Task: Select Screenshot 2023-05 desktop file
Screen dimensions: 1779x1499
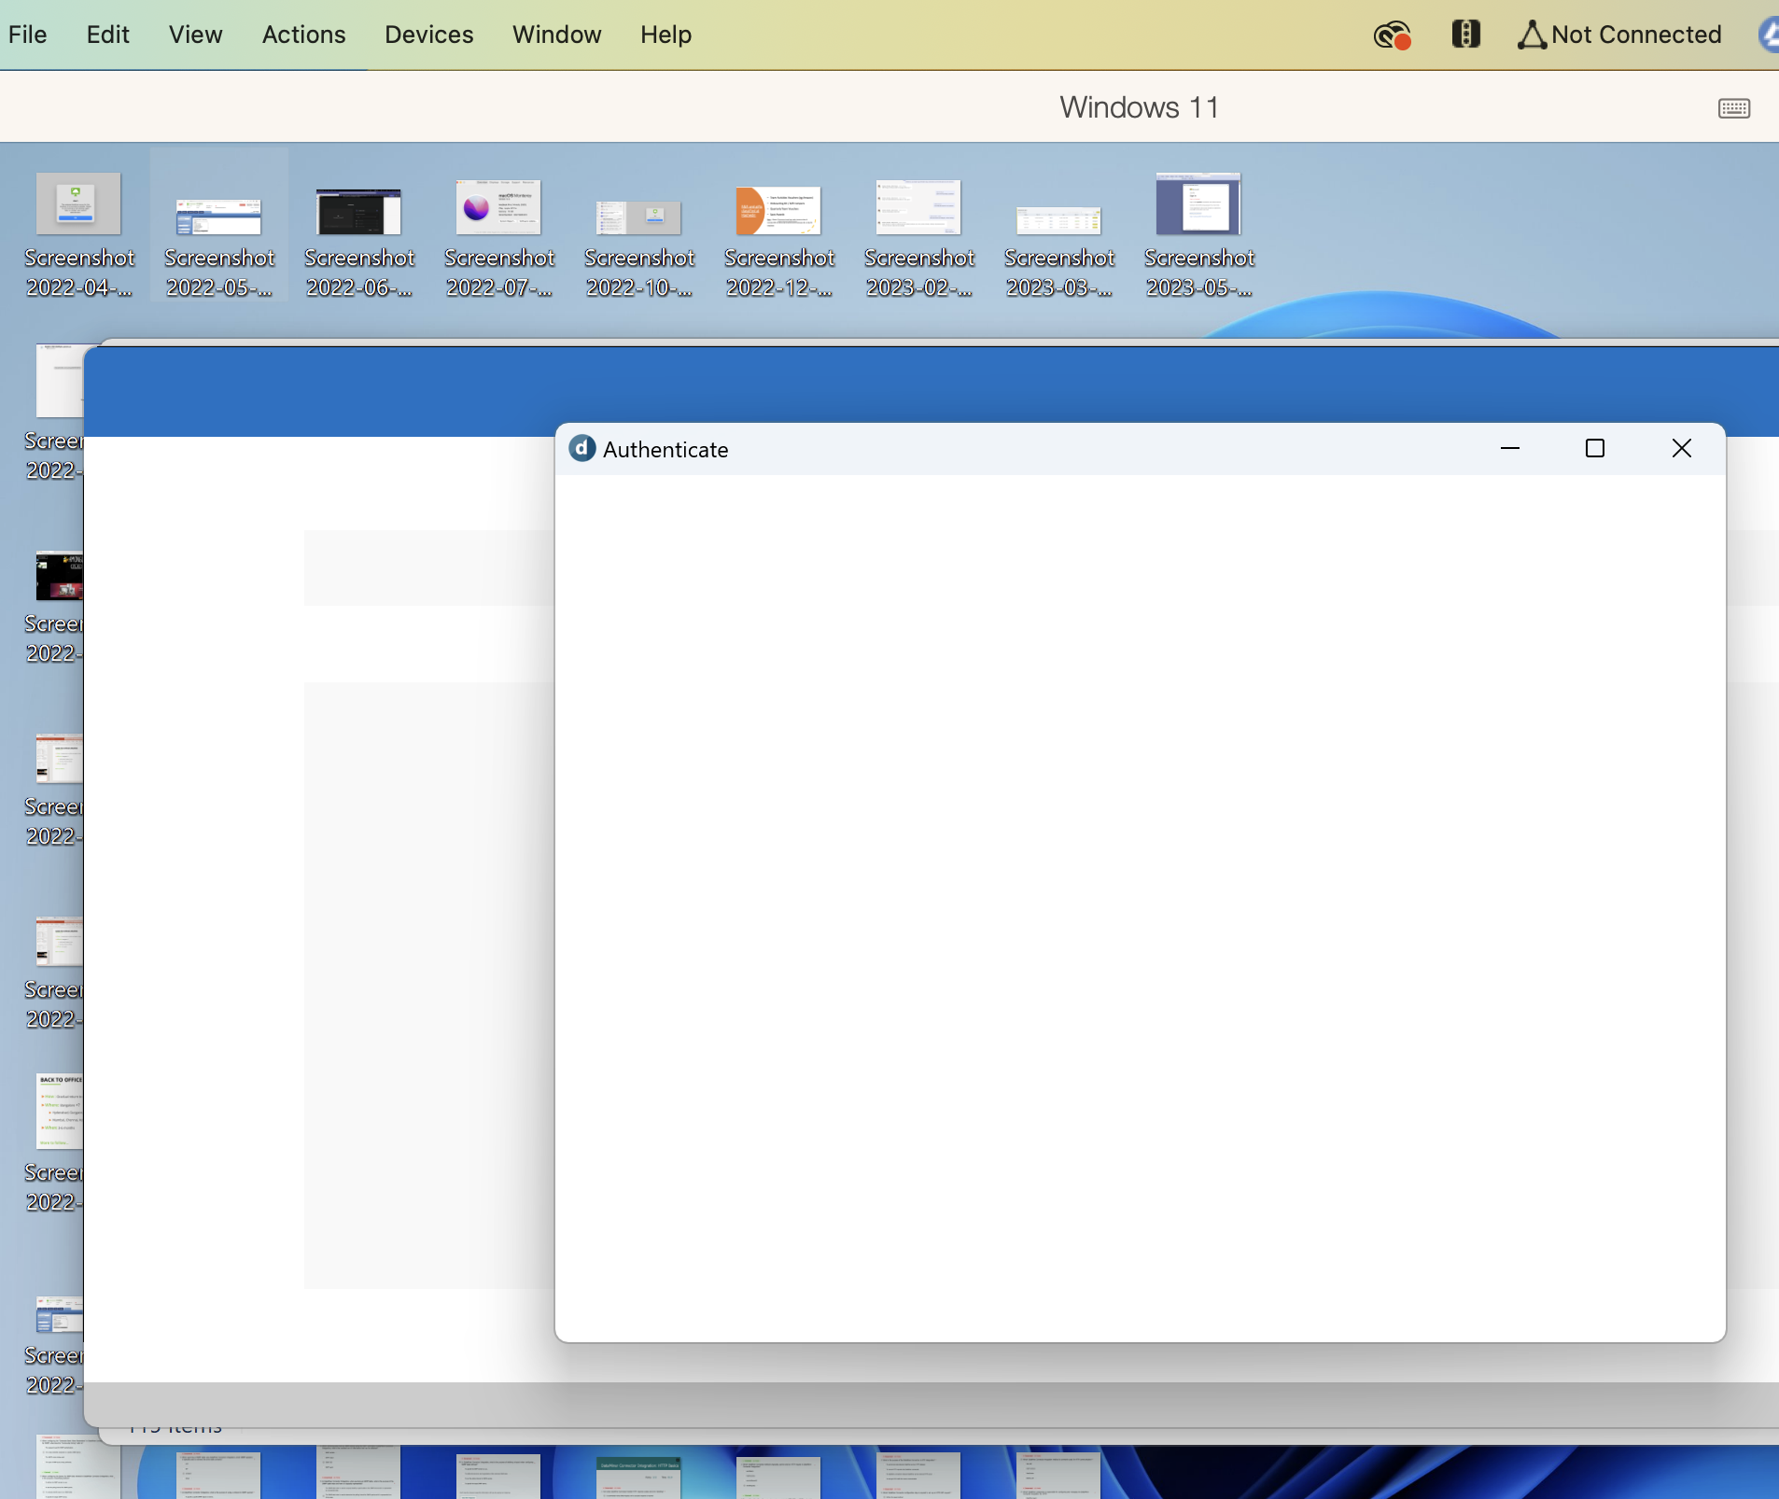Action: pyautogui.click(x=1199, y=236)
